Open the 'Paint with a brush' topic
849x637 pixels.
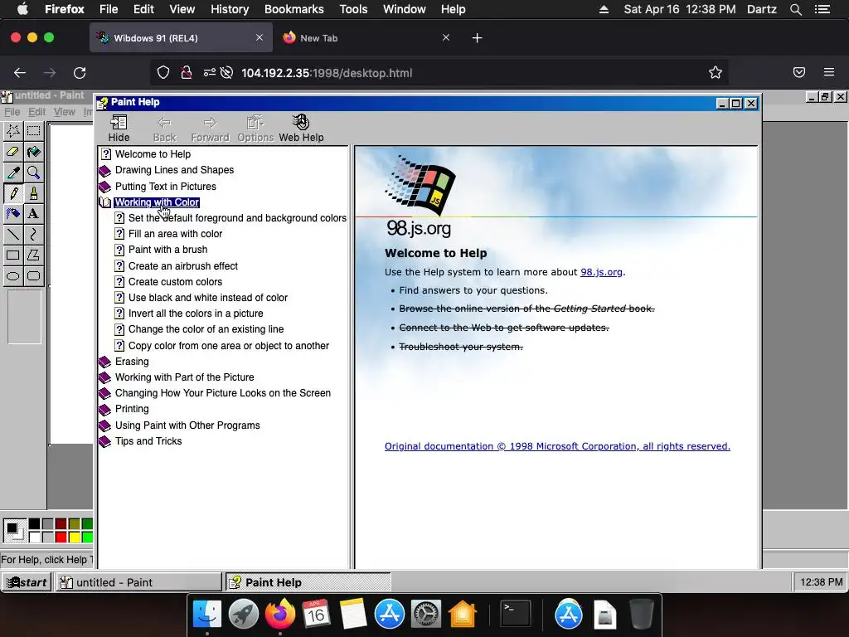tap(167, 250)
